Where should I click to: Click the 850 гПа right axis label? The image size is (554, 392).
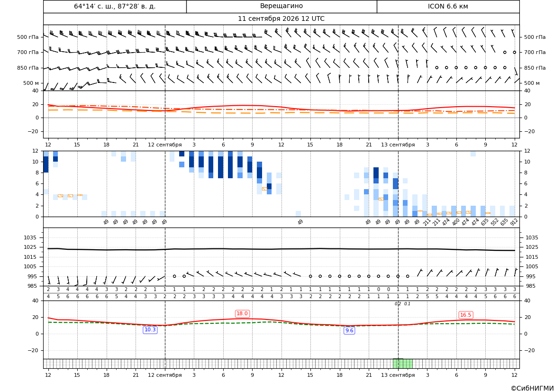coord(535,68)
